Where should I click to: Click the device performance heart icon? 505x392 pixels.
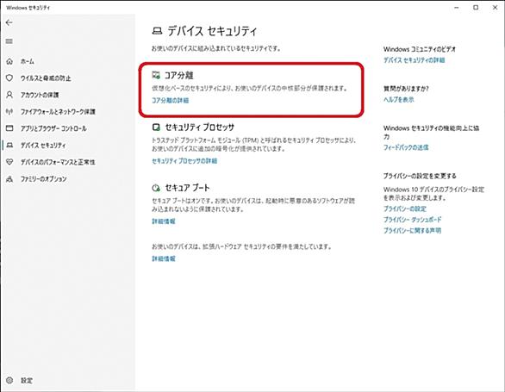tap(9, 162)
